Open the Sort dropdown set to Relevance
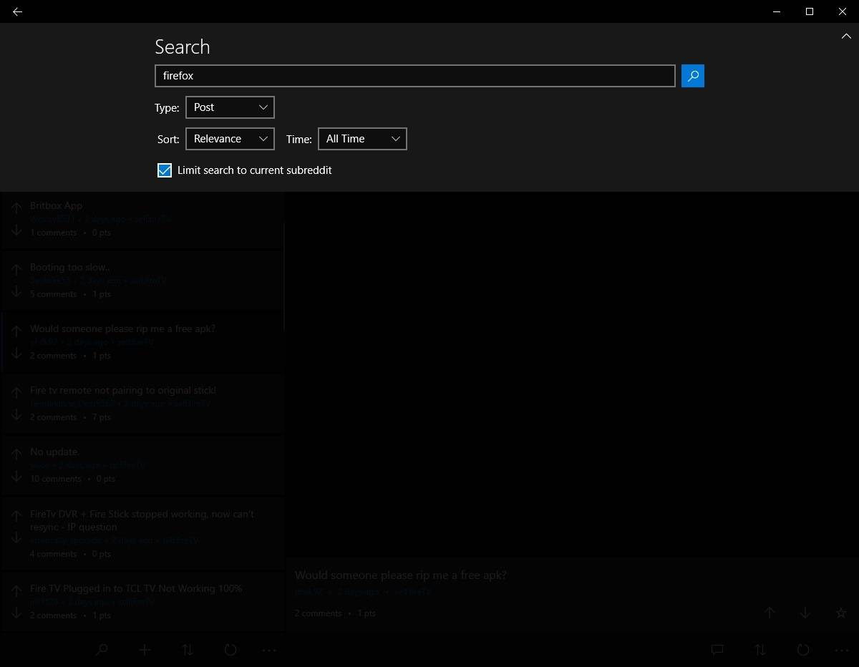 pyautogui.click(x=229, y=138)
